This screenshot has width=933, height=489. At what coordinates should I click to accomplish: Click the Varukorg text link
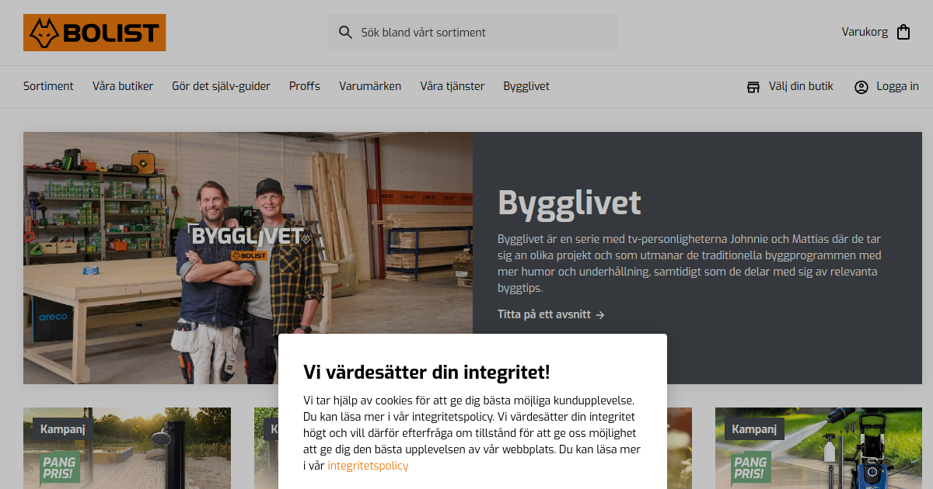click(865, 33)
